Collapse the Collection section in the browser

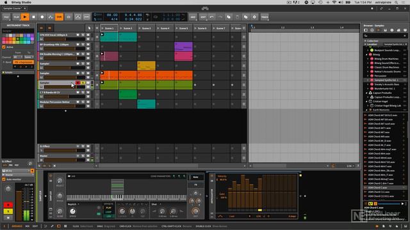point(365,41)
